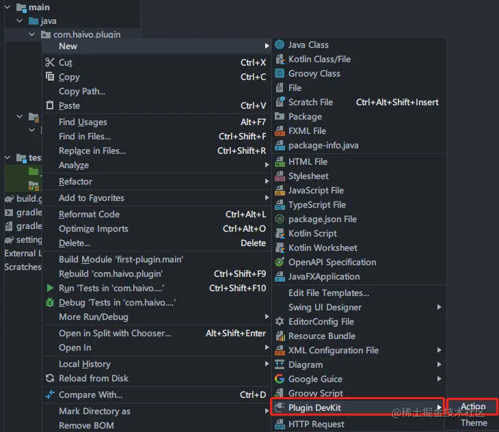The height and width of the screenshot is (432, 499).
Task: Click the Resource Bundle icon
Action: tap(280, 336)
